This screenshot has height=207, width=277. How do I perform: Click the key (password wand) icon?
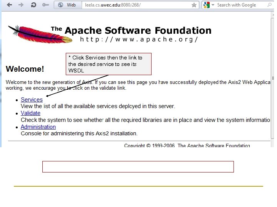[x=45, y=5]
